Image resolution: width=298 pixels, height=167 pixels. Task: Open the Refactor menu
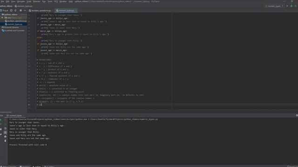pos(37,1)
